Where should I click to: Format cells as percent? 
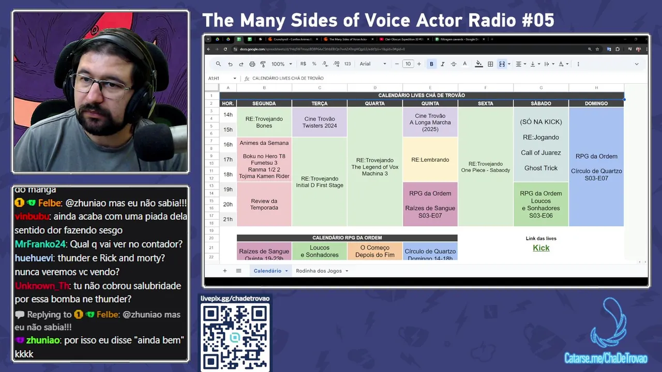click(x=314, y=64)
